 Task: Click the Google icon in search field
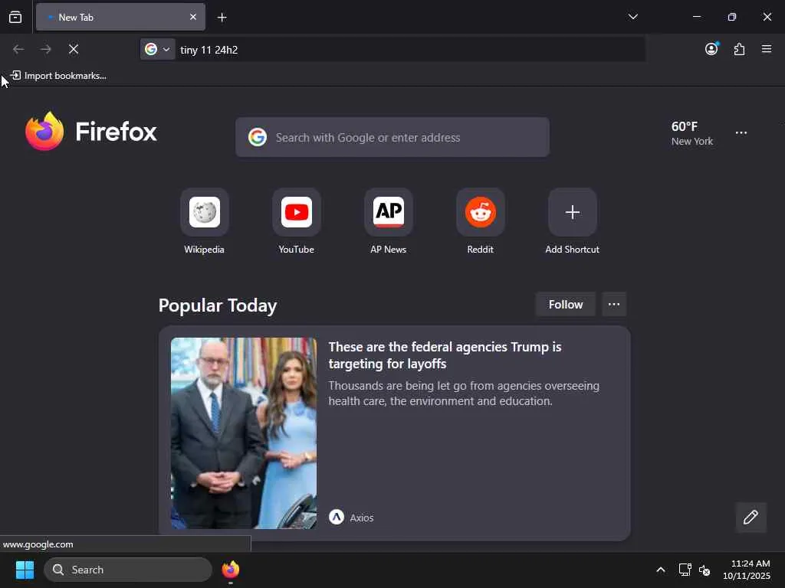(258, 137)
